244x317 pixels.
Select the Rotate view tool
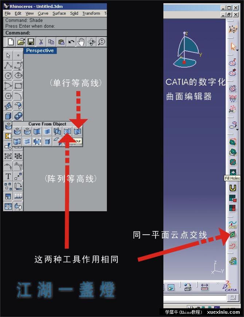pyautogui.click(x=91, y=42)
